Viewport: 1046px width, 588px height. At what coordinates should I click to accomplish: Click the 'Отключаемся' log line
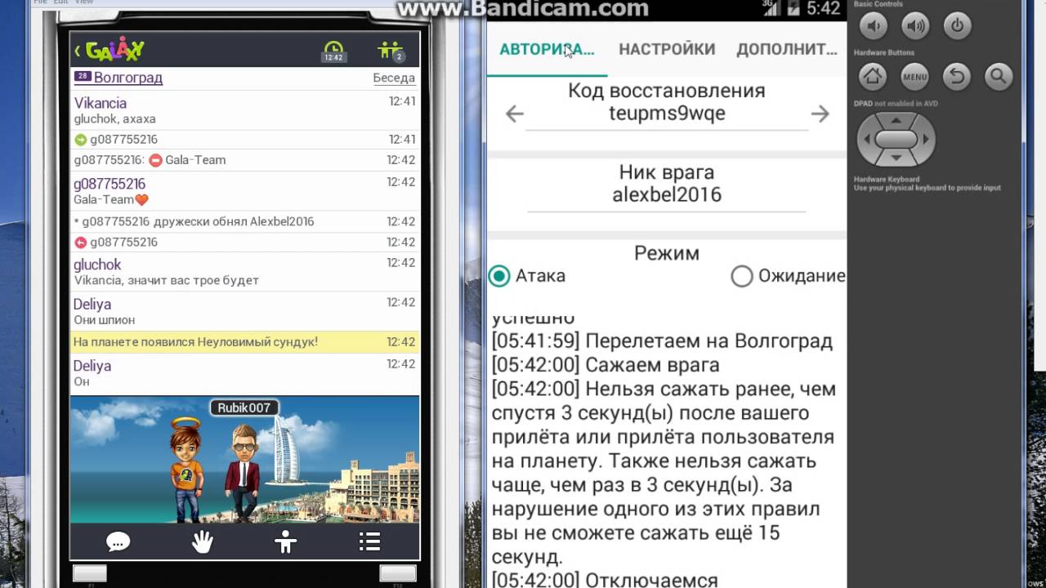605,580
